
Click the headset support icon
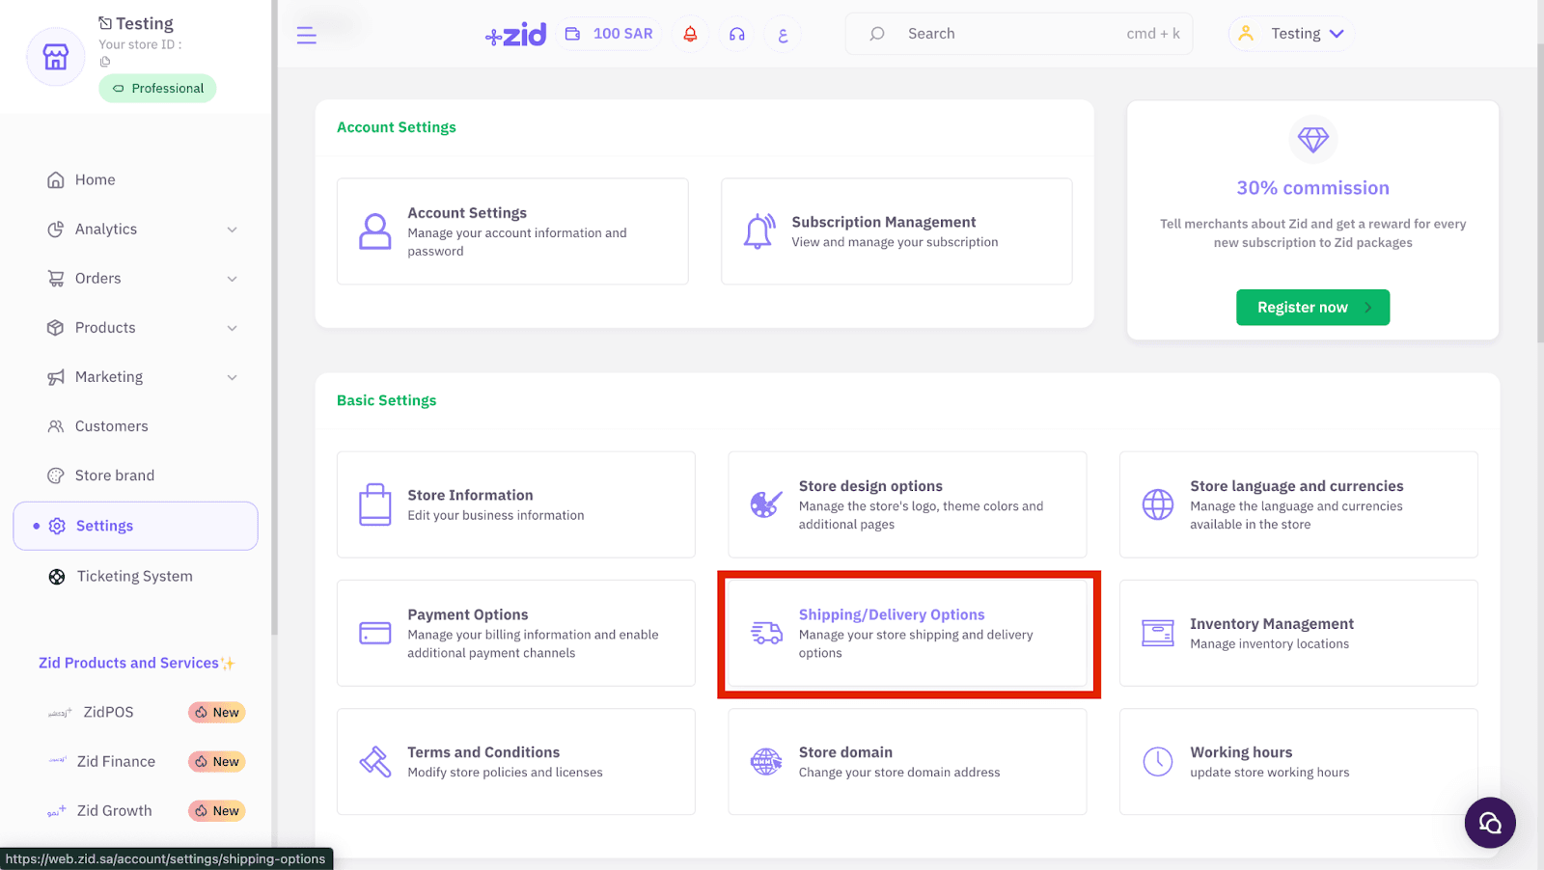point(737,34)
